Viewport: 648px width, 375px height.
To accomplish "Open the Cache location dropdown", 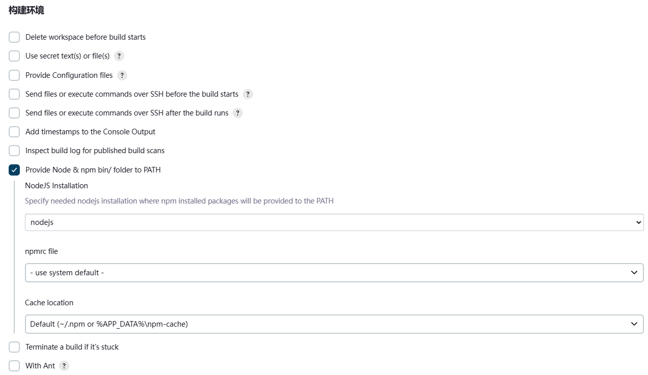I will [334, 324].
